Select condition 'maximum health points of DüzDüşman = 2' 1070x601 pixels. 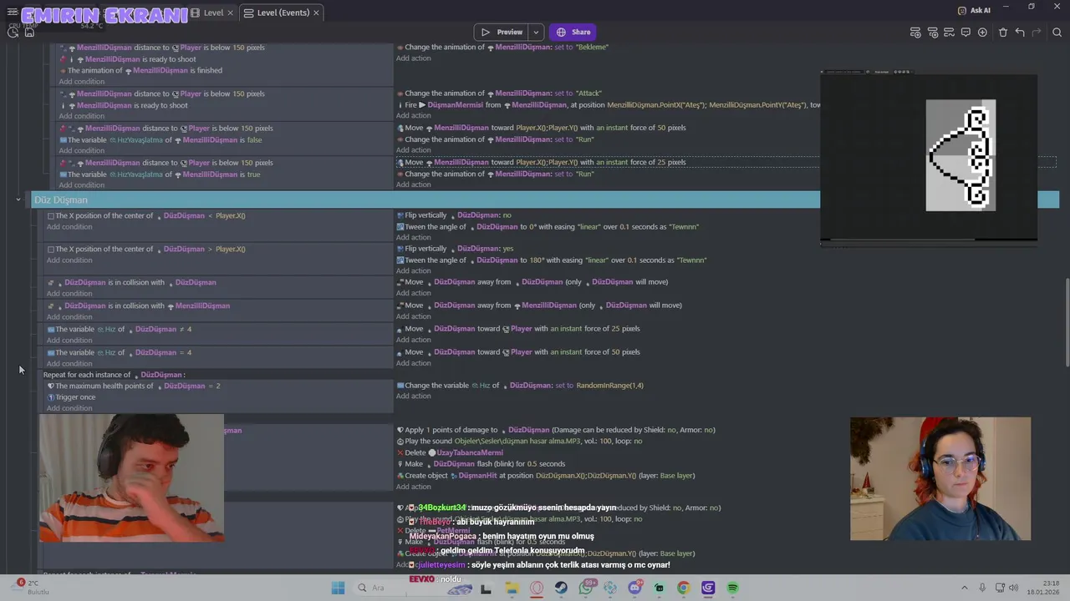(x=134, y=386)
